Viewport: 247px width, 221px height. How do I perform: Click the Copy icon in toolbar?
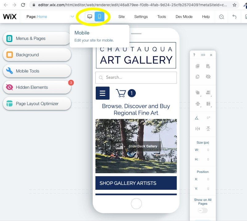(x=198, y=66)
